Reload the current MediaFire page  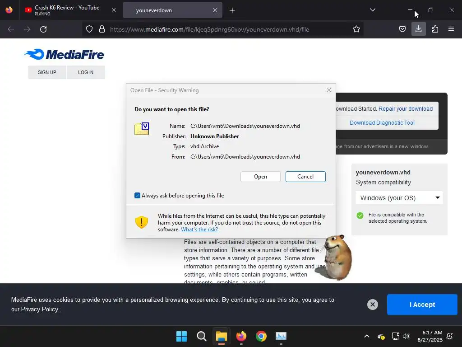[43, 29]
